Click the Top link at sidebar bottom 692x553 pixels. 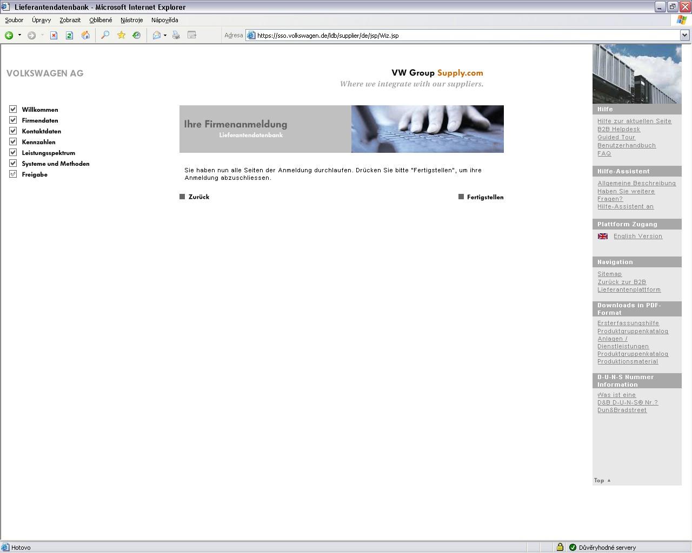point(602,480)
